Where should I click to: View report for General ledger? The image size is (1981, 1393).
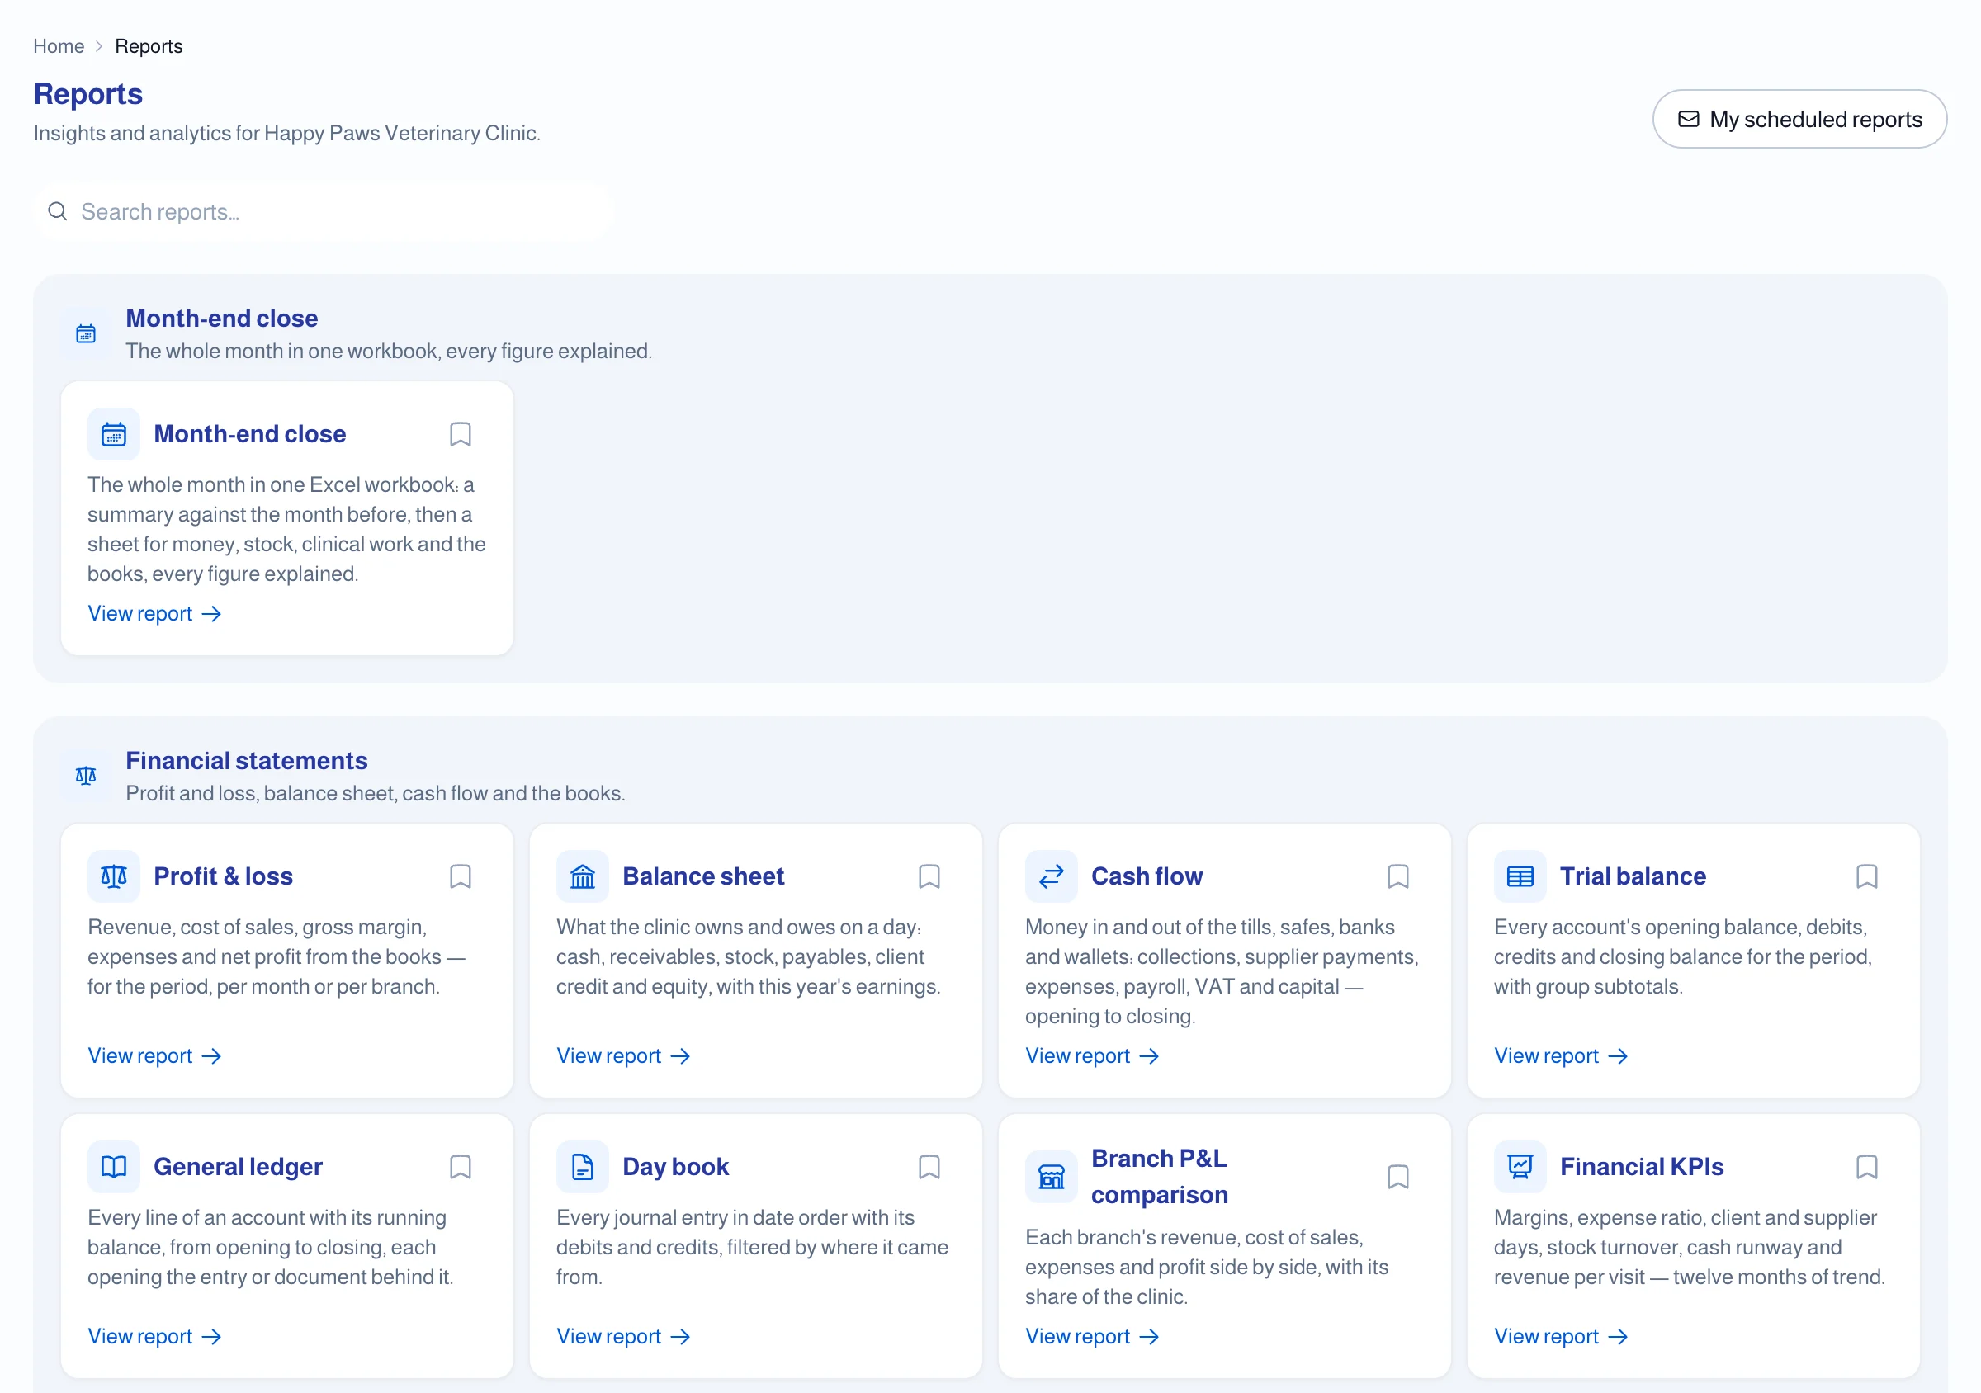pyautogui.click(x=154, y=1336)
